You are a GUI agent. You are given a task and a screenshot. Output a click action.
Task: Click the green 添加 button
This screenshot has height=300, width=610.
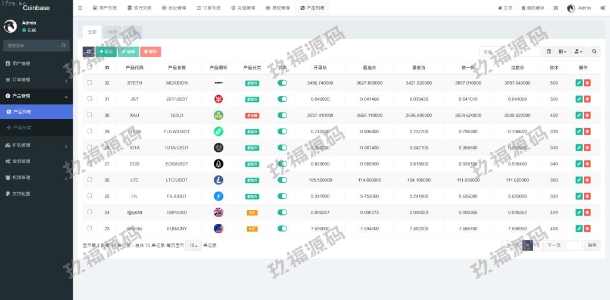(x=106, y=52)
